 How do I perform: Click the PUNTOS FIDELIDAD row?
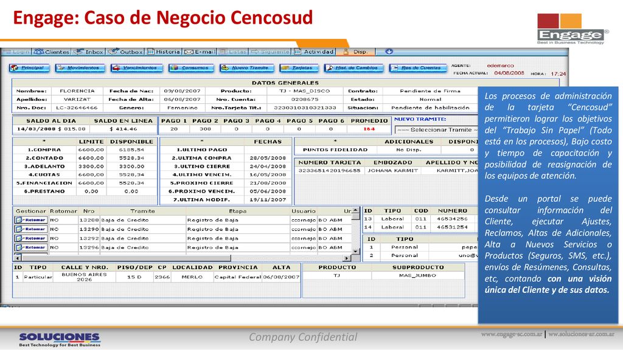386,150
